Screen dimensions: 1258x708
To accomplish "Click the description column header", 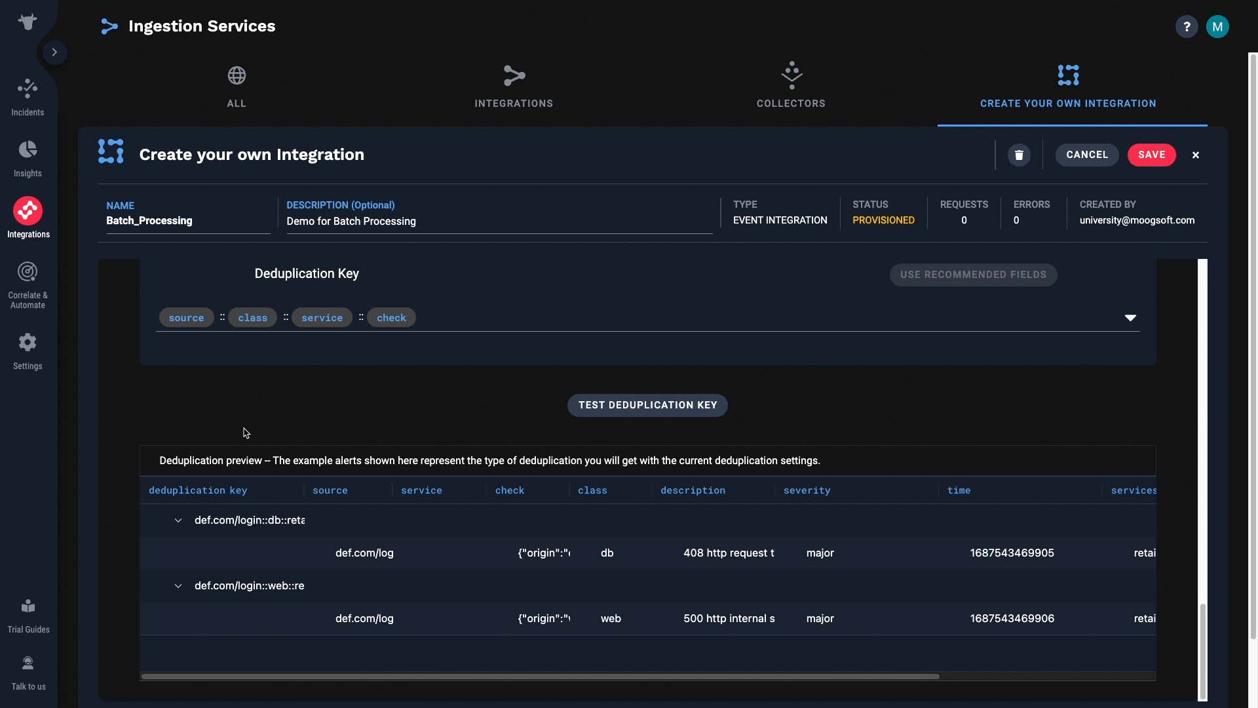I will [693, 490].
